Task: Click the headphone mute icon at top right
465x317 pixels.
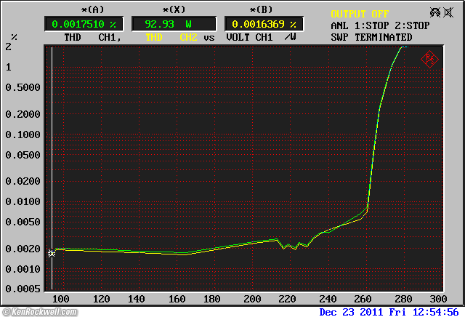Action: [x=434, y=12]
